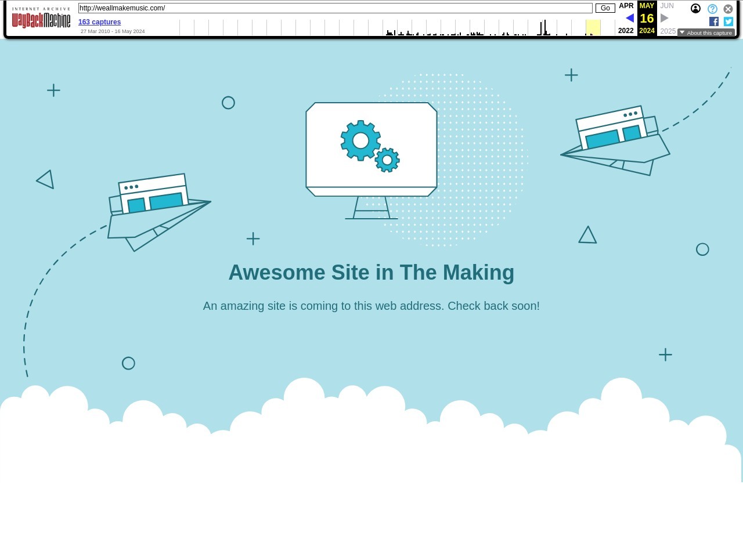Click the URL input field

pos(335,8)
